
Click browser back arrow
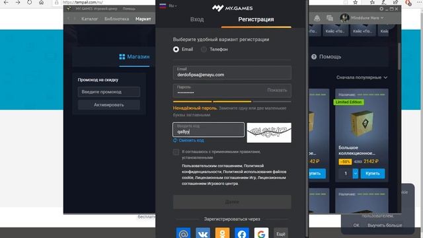point(6,3)
